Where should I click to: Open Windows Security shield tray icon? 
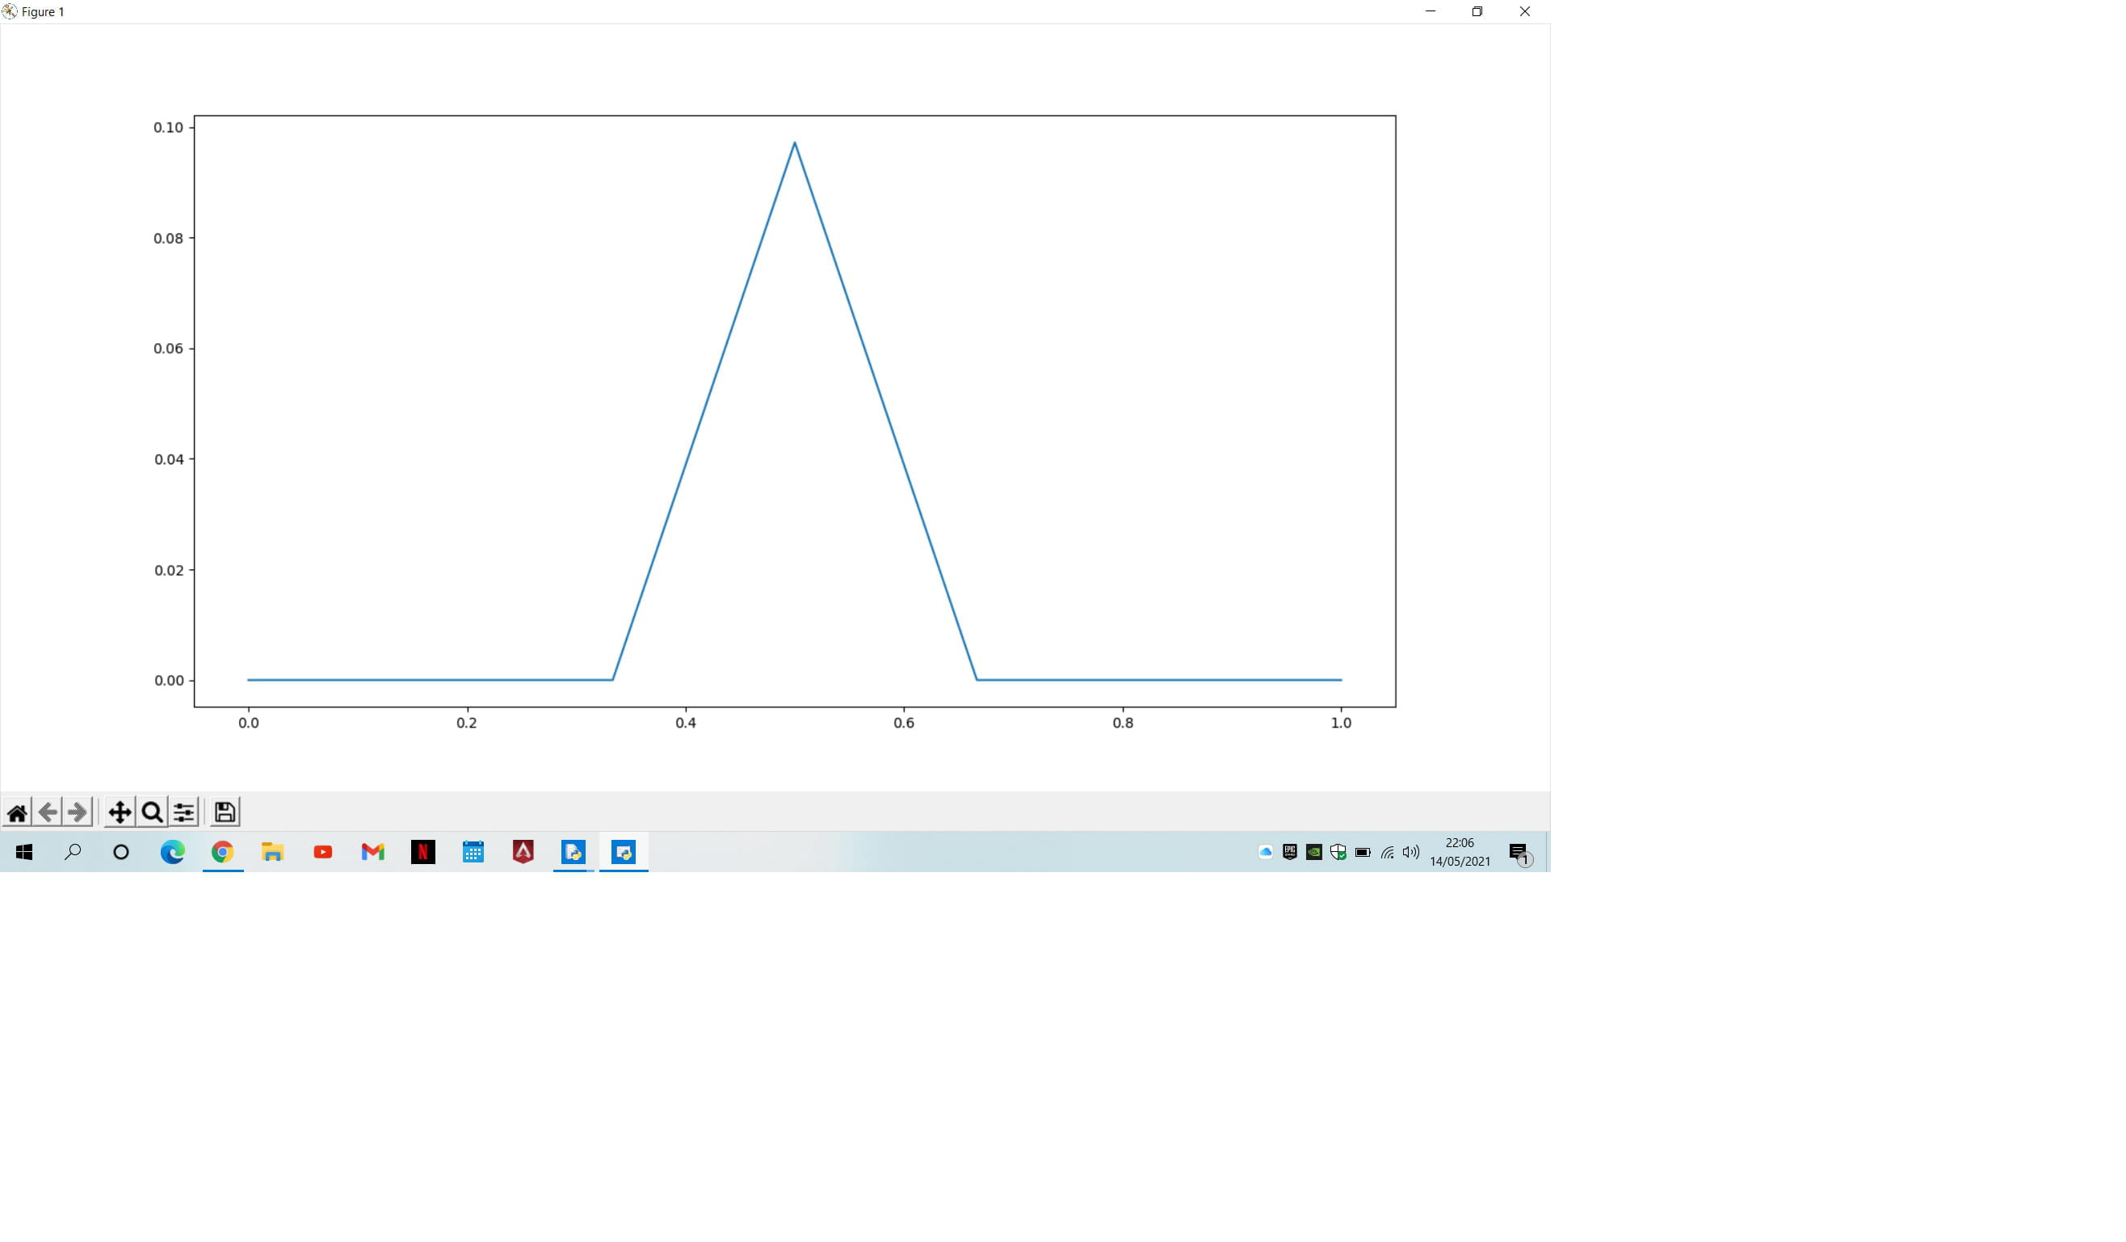1338,853
